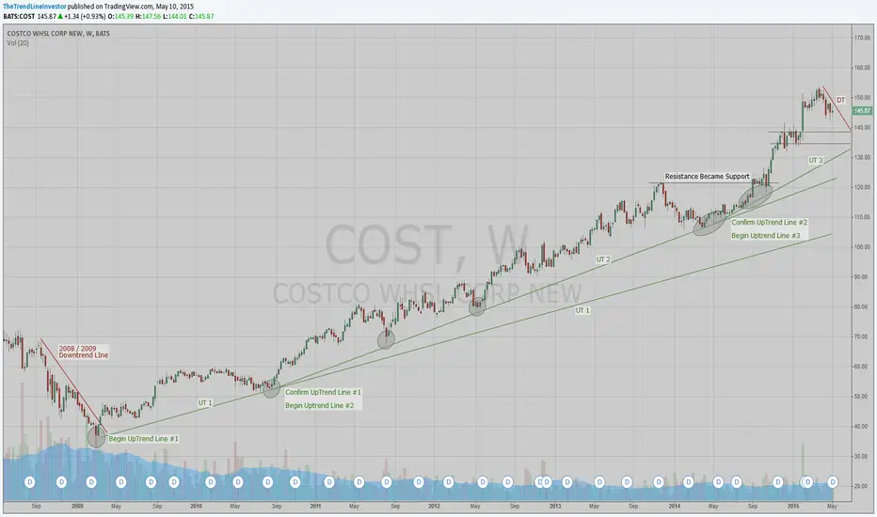The height and width of the screenshot is (517, 877).
Task: Click the 130.00 price axis label
Action: point(862,158)
